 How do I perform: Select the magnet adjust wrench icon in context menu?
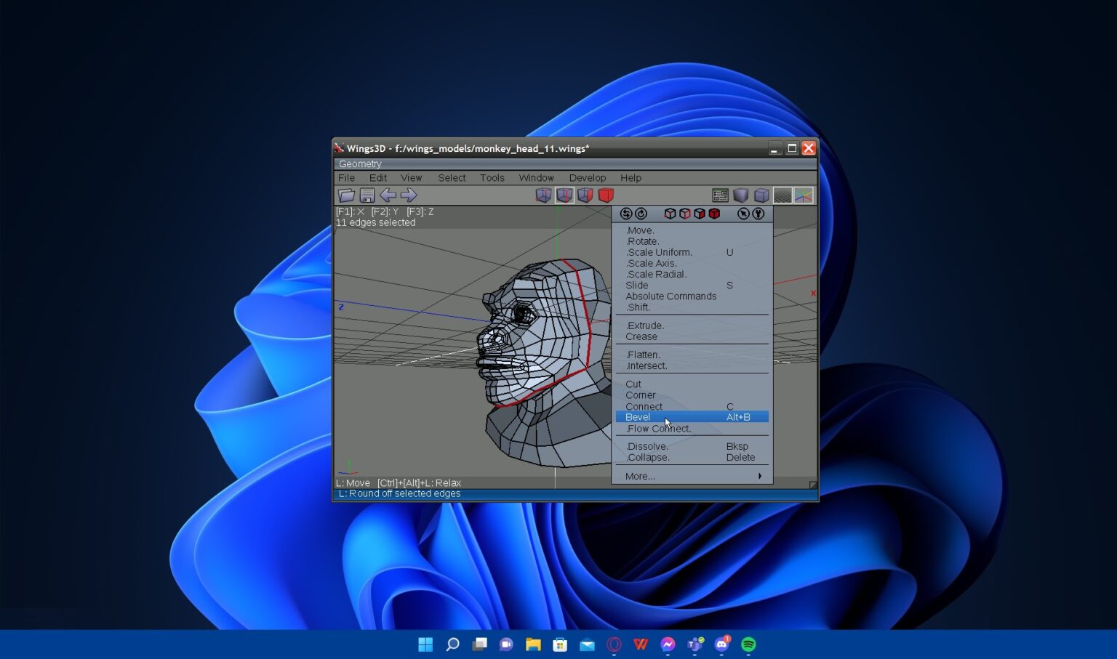[758, 214]
